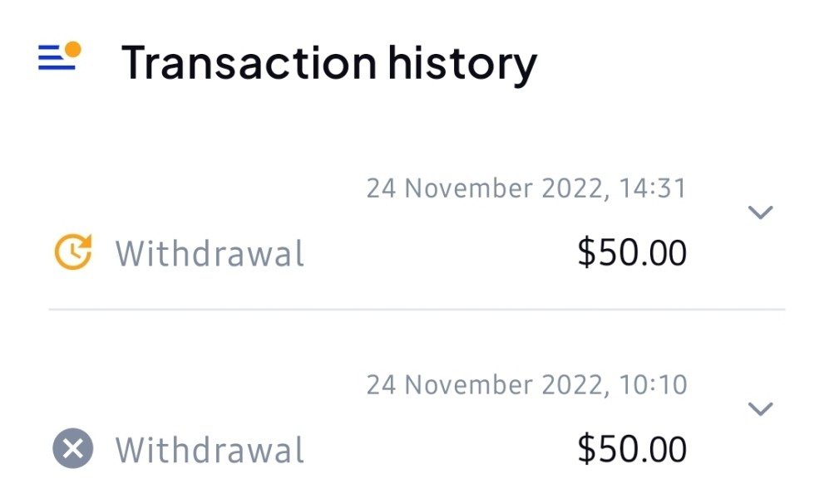
Task: Click the word "Transaction" in the header
Action: tap(248, 62)
